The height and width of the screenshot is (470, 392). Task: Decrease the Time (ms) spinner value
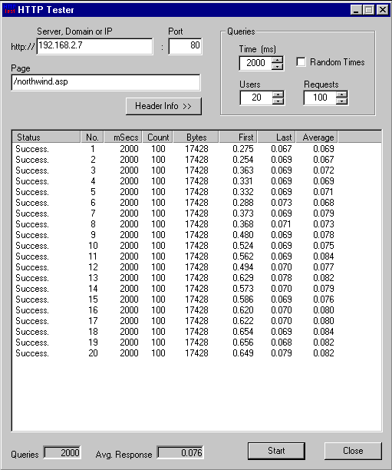[x=278, y=67]
